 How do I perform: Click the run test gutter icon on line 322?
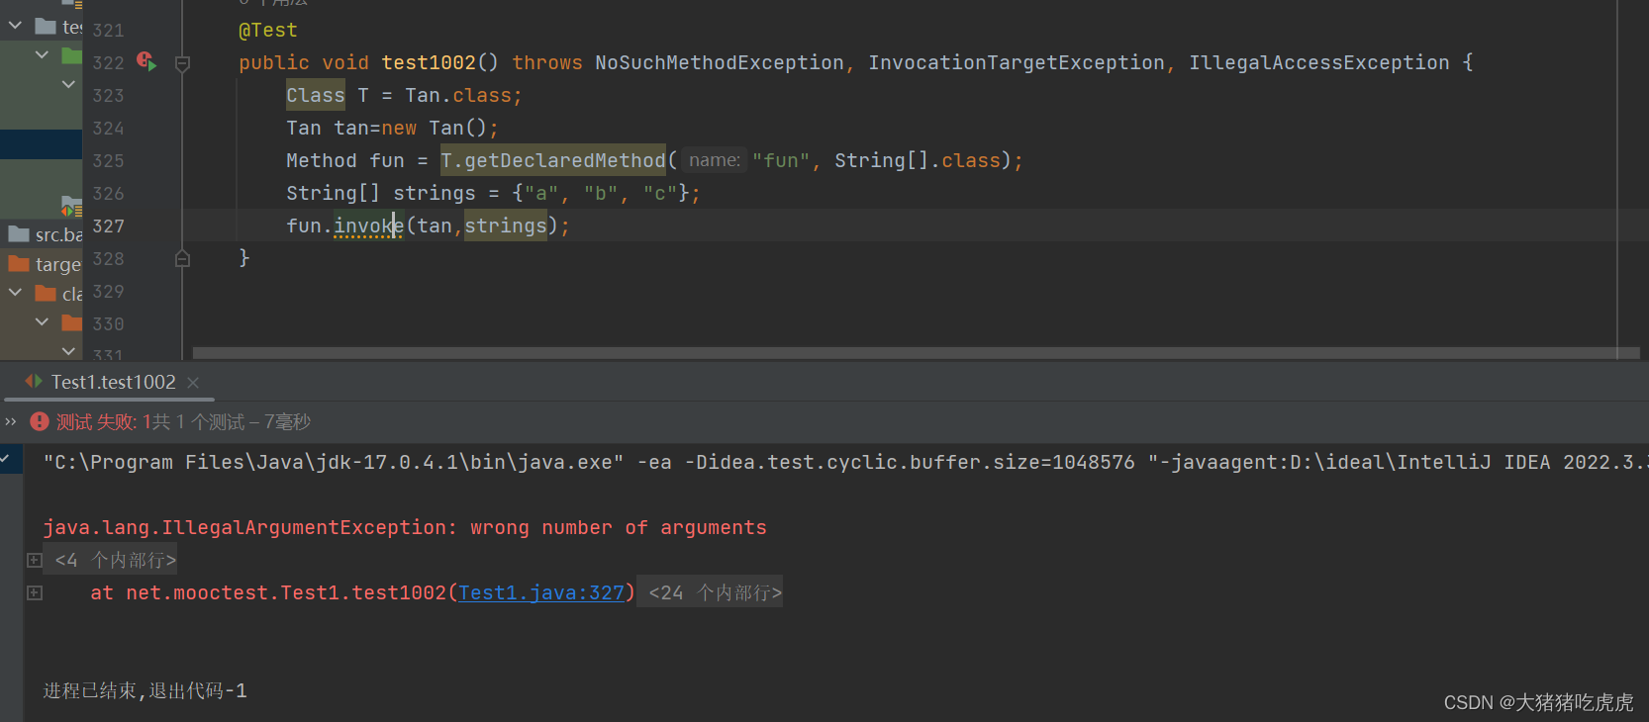pyautogui.click(x=146, y=61)
